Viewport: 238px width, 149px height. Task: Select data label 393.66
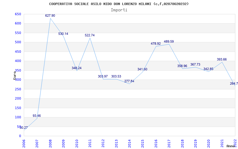(x=222, y=59)
